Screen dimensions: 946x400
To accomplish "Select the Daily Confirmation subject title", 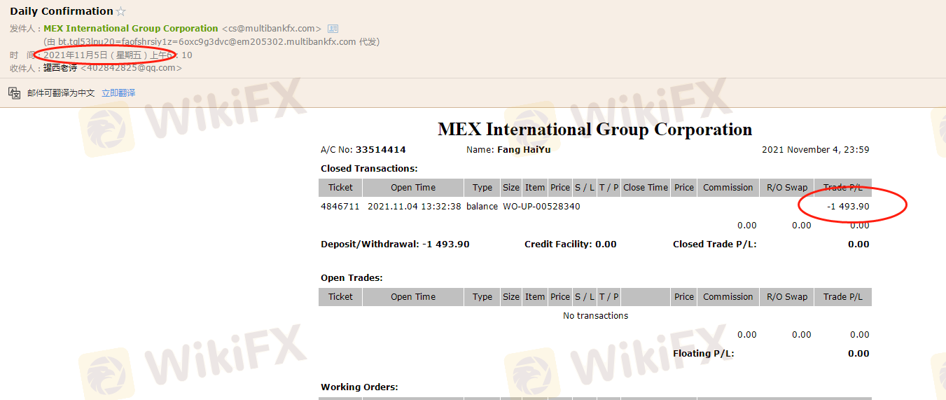I will coord(62,11).
